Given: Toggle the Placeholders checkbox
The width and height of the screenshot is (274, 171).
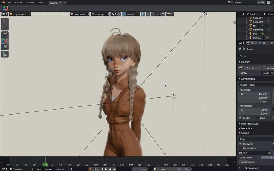Looking at the screenshot, I should (x=240, y=148).
